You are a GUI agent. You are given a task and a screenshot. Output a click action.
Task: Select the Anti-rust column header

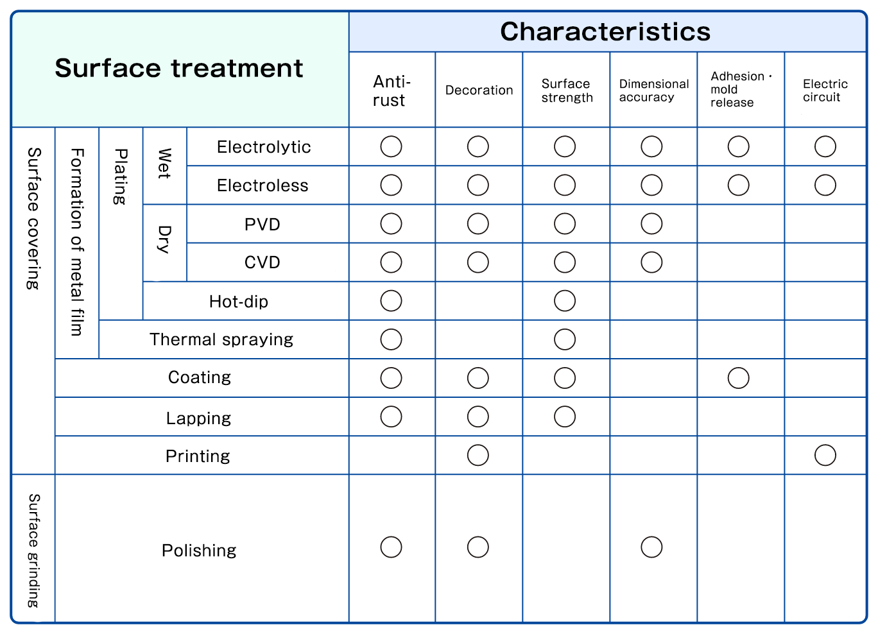click(x=391, y=91)
